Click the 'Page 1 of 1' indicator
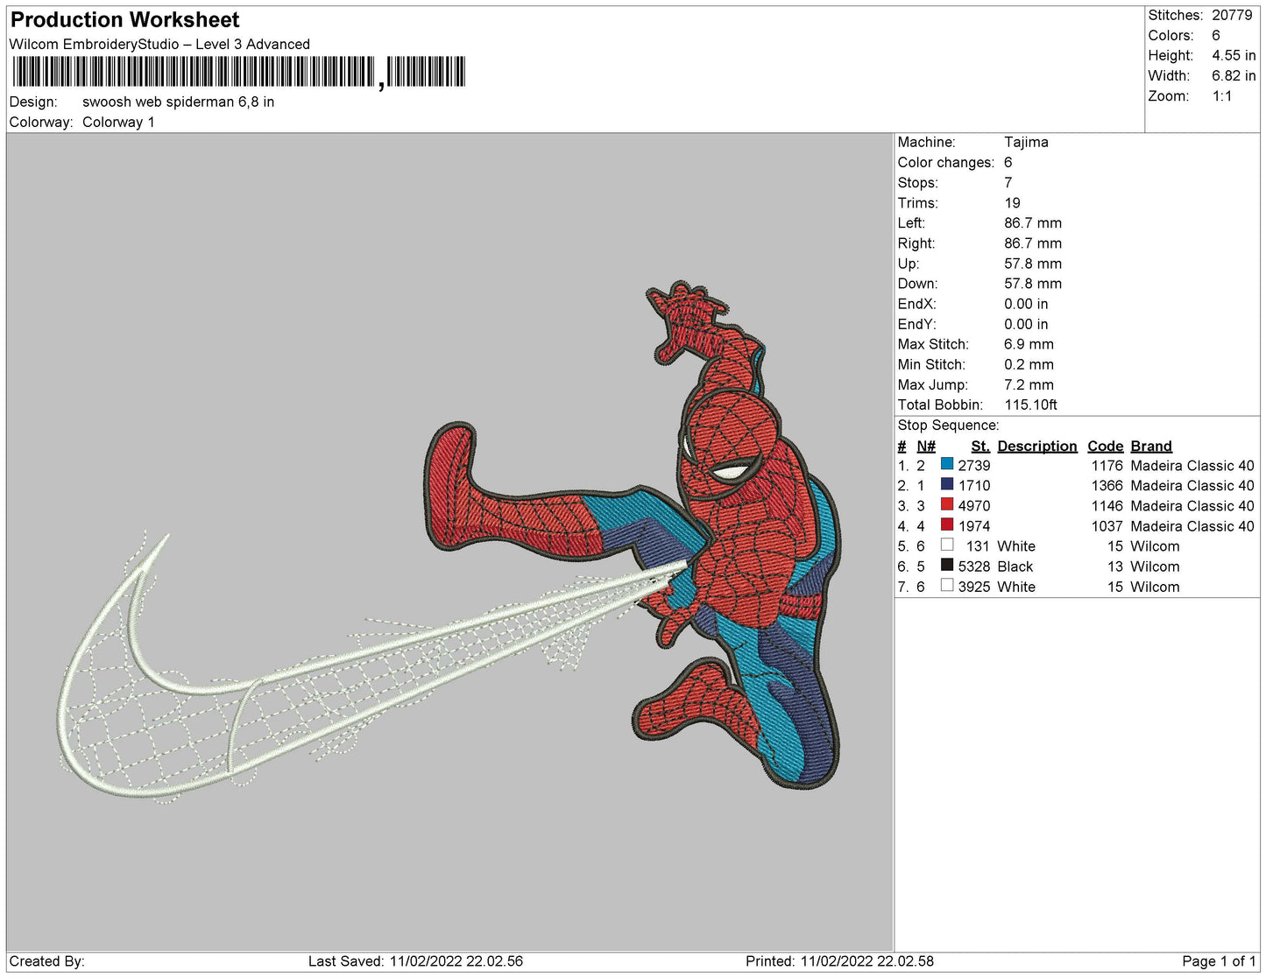 tap(1218, 961)
